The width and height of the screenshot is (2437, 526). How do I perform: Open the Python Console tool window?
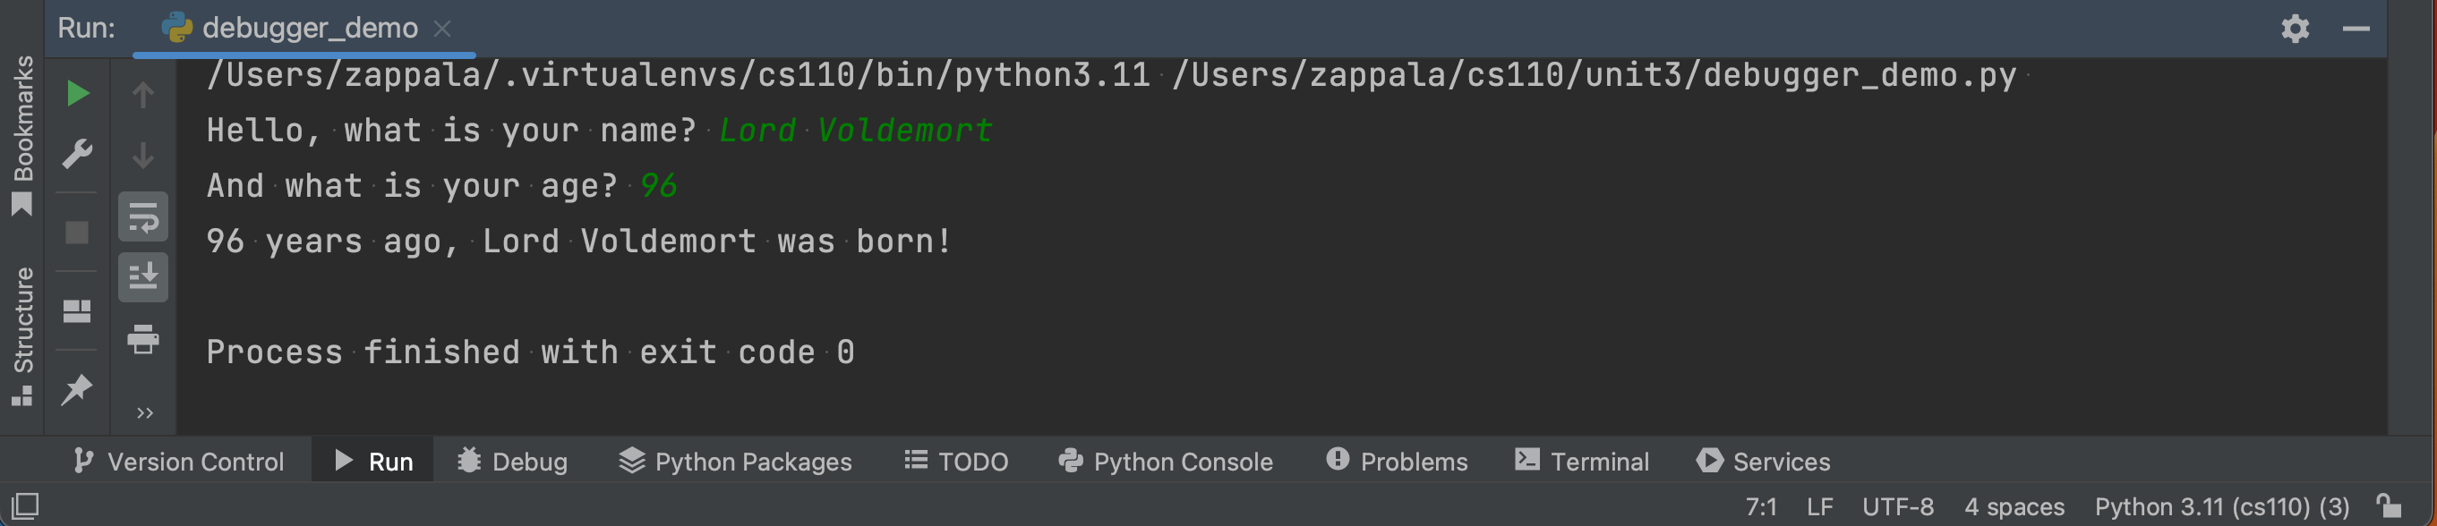(x=1166, y=462)
